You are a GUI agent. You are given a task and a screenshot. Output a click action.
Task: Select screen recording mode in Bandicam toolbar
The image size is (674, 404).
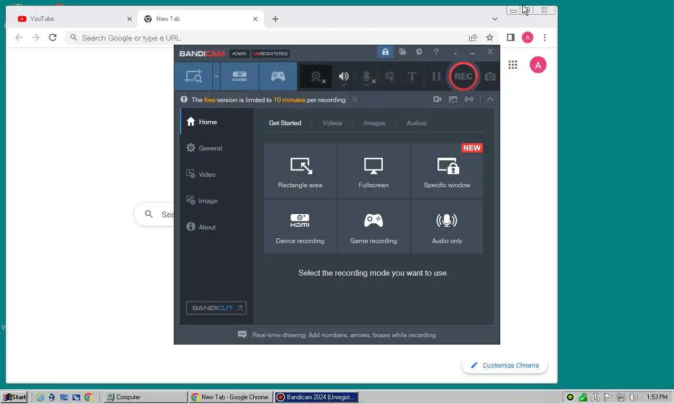193,76
